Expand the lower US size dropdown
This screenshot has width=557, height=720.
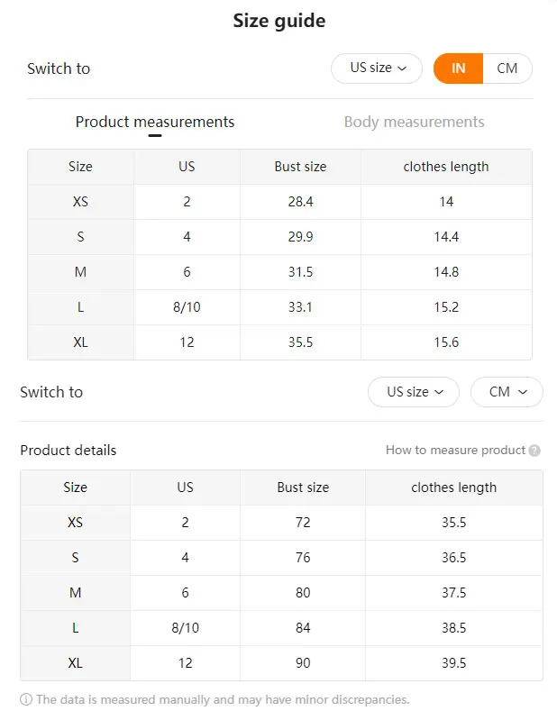[414, 392]
